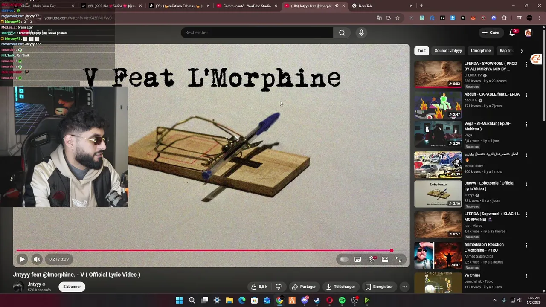Click the install app icon in the address bar
Image resolution: width=546 pixels, height=307 pixels.
[388, 18]
